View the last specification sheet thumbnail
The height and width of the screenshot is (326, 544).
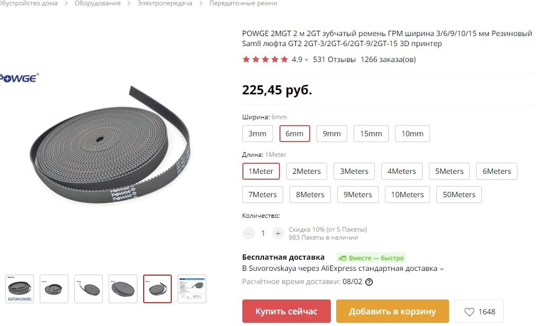[192, 289]
